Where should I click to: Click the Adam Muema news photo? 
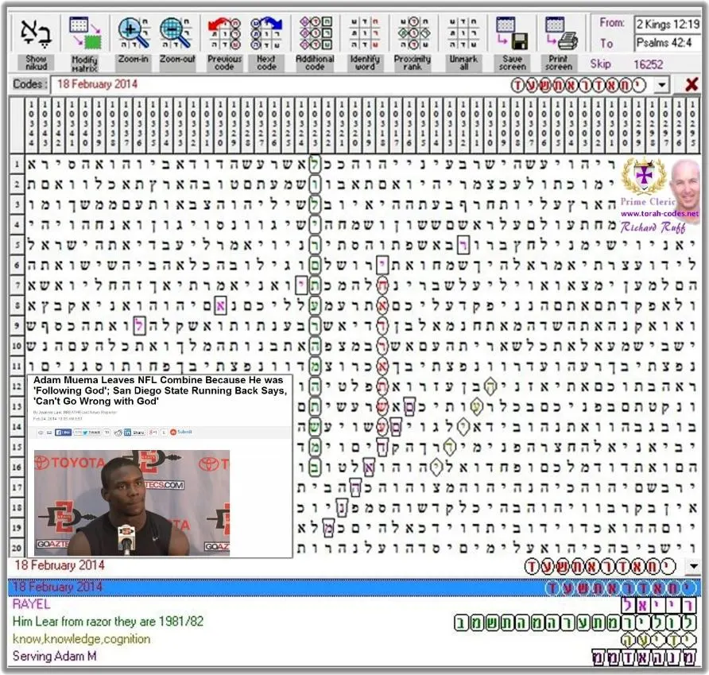132,502
